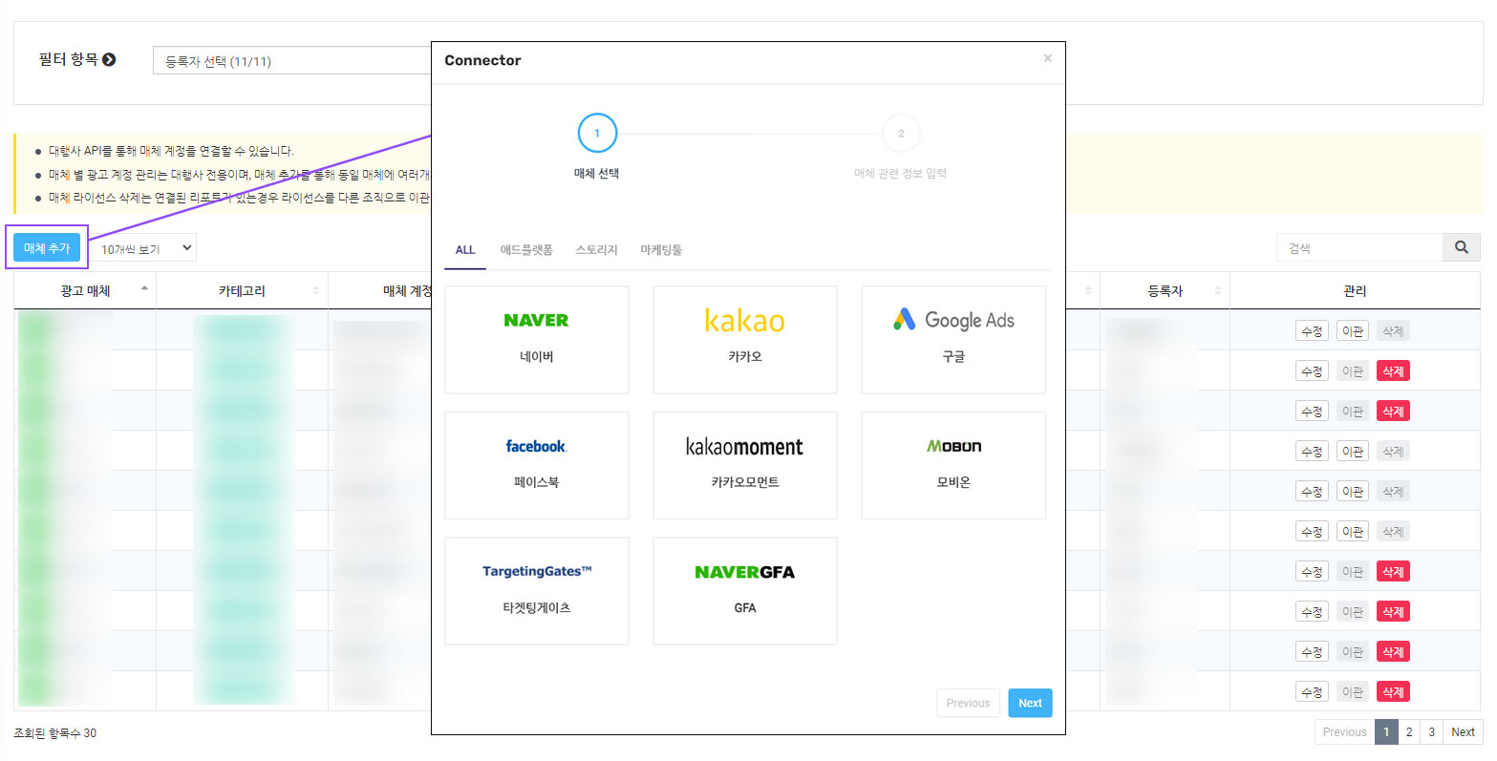The width and height of the screenshot is (1497, 761).
Task: Choose the kakao media card
Action: (x=745, y=339)
